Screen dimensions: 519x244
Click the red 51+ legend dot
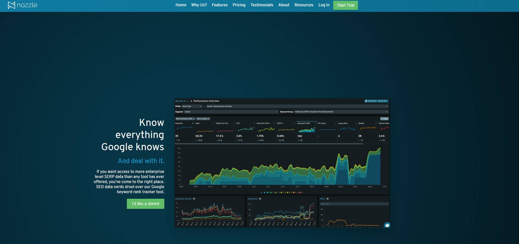tap(300, 192)
